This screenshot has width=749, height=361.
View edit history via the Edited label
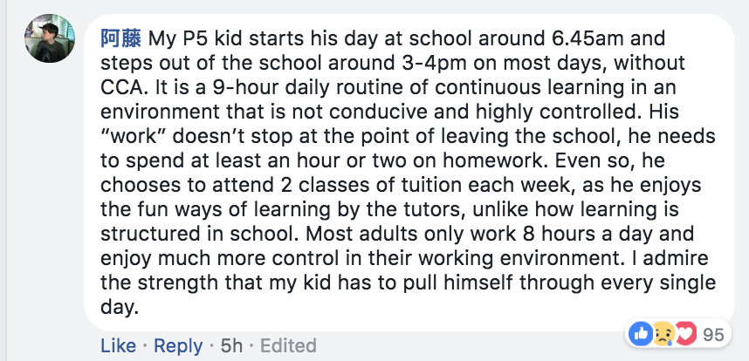(288, 345)
